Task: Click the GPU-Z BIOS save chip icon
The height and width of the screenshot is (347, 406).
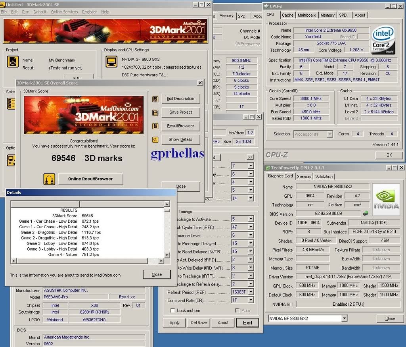Action: (365, 214)
